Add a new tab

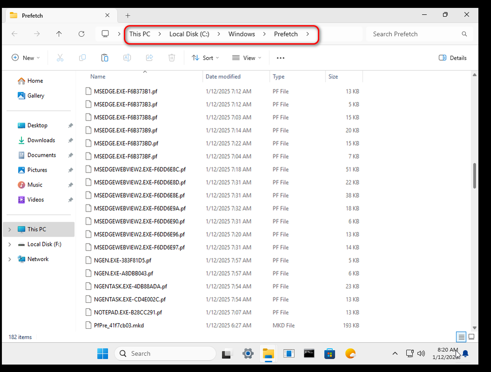[128, 15]
